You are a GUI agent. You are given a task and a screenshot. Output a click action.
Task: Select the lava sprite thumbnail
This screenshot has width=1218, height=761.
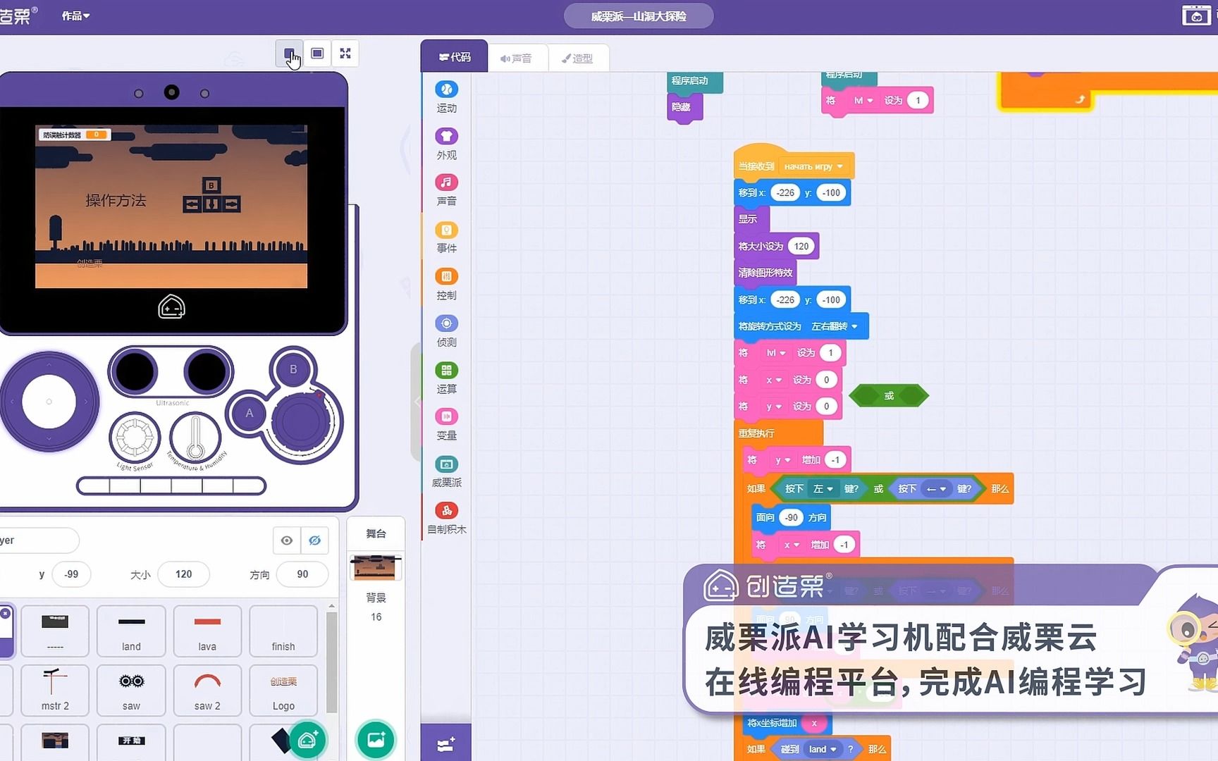pos(207,631)
